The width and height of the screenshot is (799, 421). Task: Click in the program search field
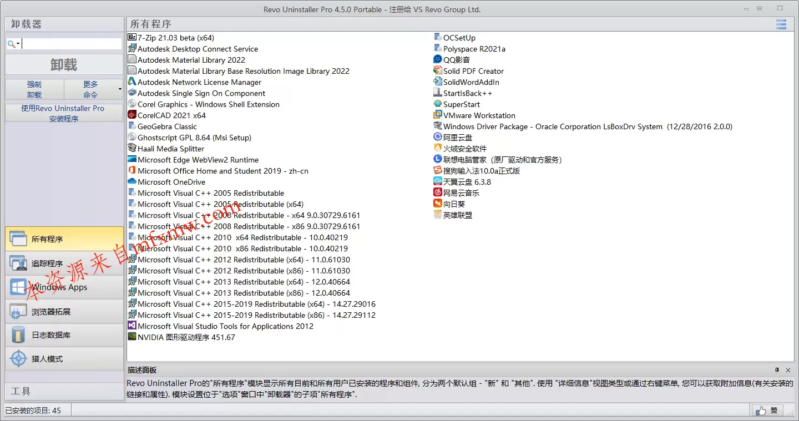(72, 44)
